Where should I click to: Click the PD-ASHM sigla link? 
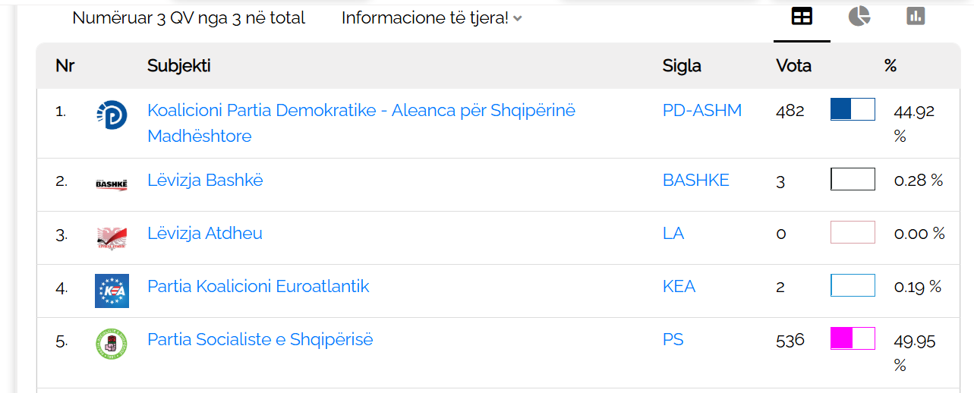click(x=701, y=111)
